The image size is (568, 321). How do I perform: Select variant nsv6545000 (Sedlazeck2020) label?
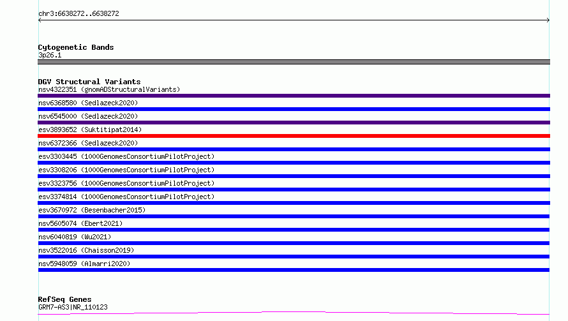pyautogui.click(x=88, y=116)
